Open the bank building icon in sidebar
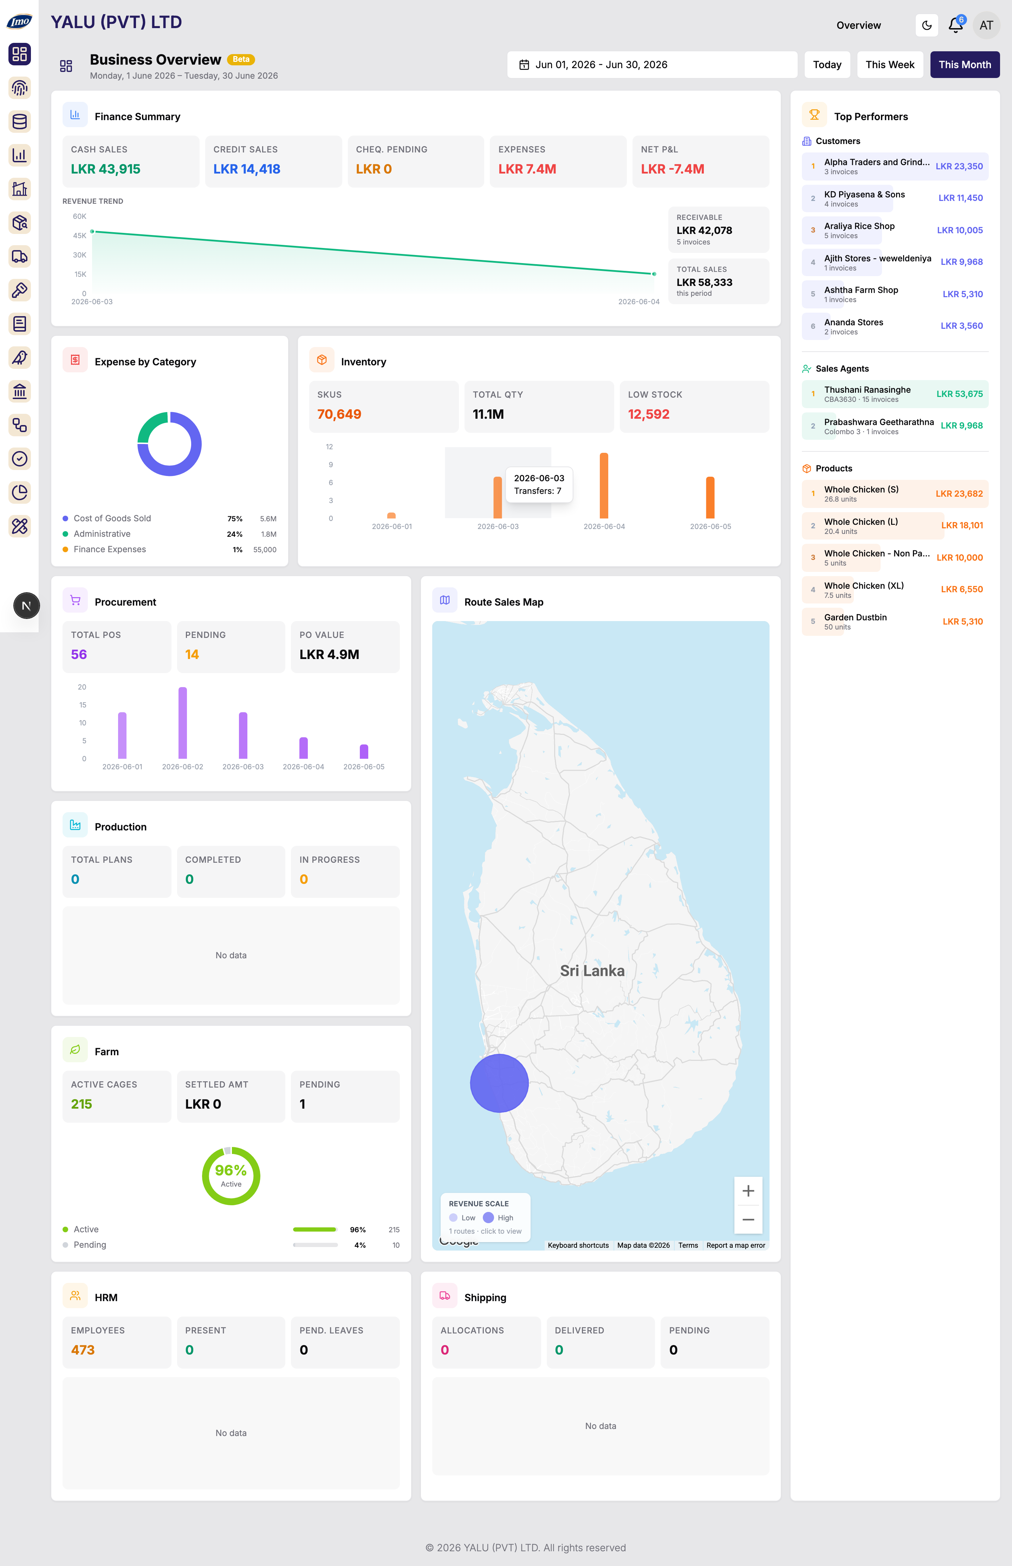This screenshot has height=1566, width=1012. point(20,391)
